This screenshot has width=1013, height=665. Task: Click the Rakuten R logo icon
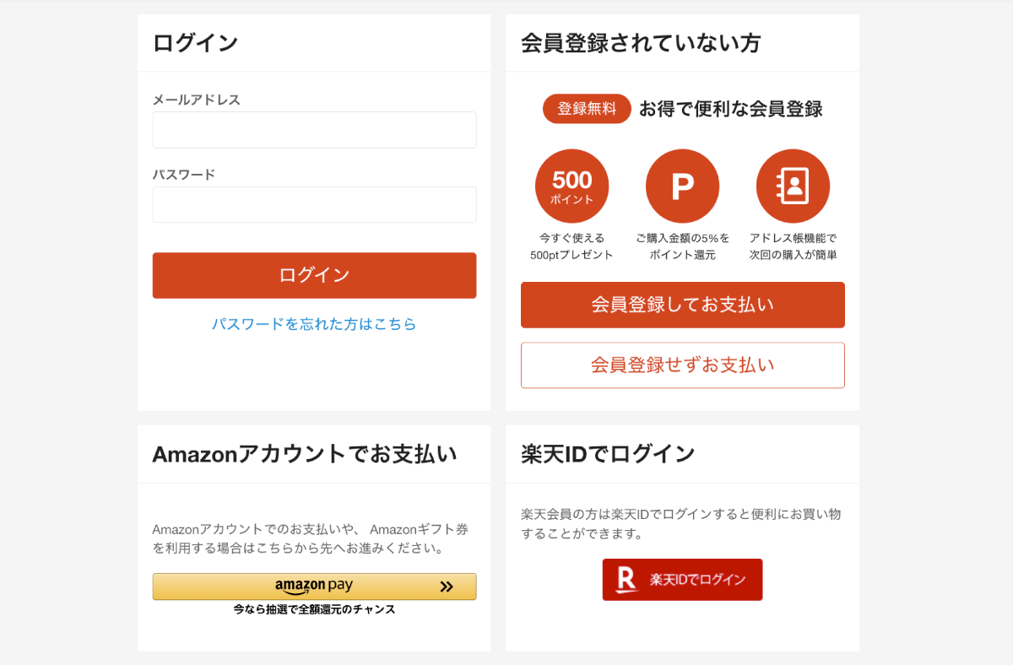click(626, 580)
